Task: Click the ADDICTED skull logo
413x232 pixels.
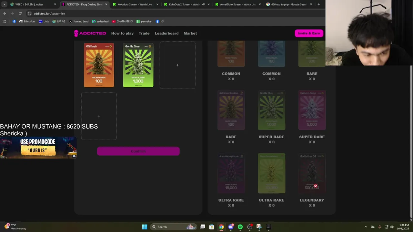Action: (90, 33)
